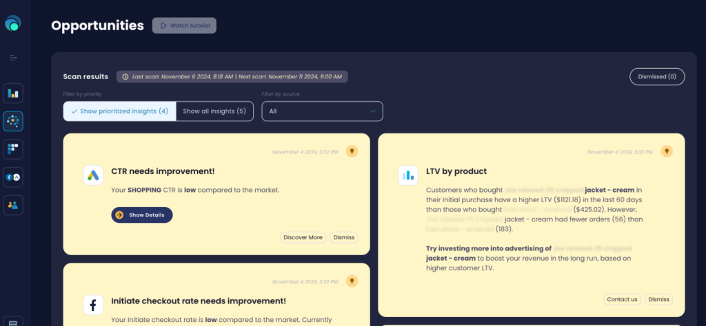Click the Google Ads icon on CTR card

click(x=93, y=175)
